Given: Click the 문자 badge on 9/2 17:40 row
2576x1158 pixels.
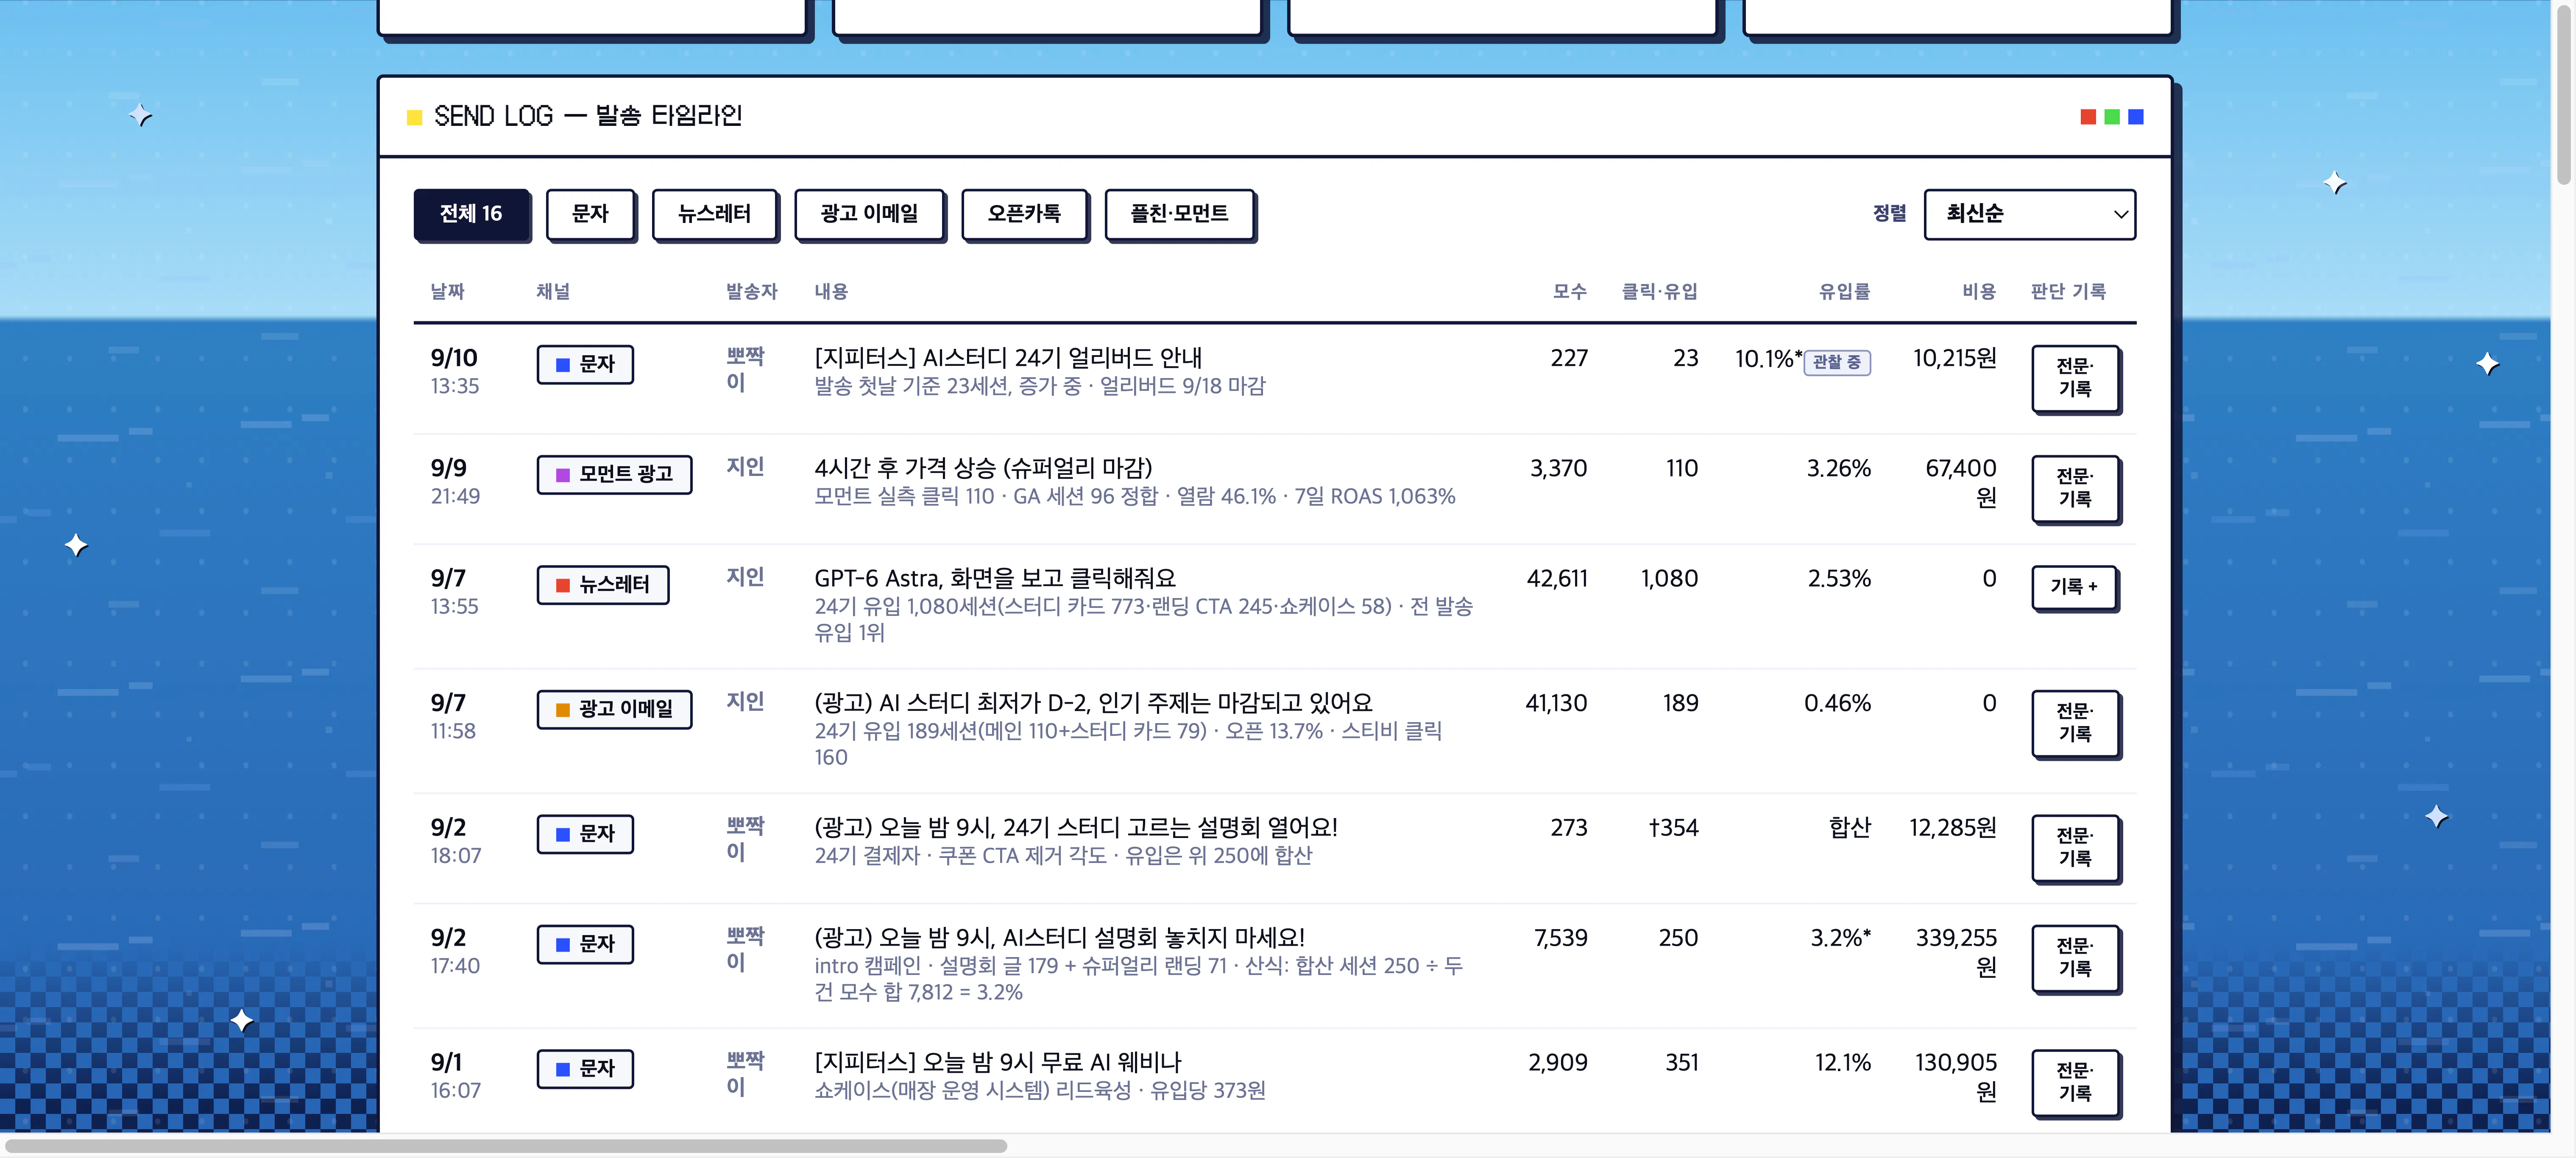Looking at the screenshot, I should click(585, 944).
